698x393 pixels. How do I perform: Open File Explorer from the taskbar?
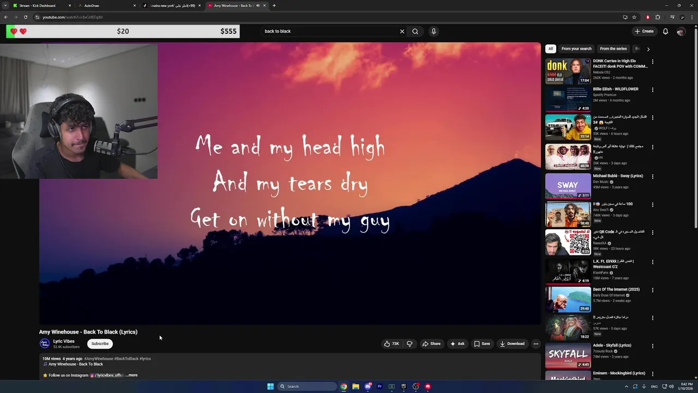pyautogui.click(x=356, y=386)
